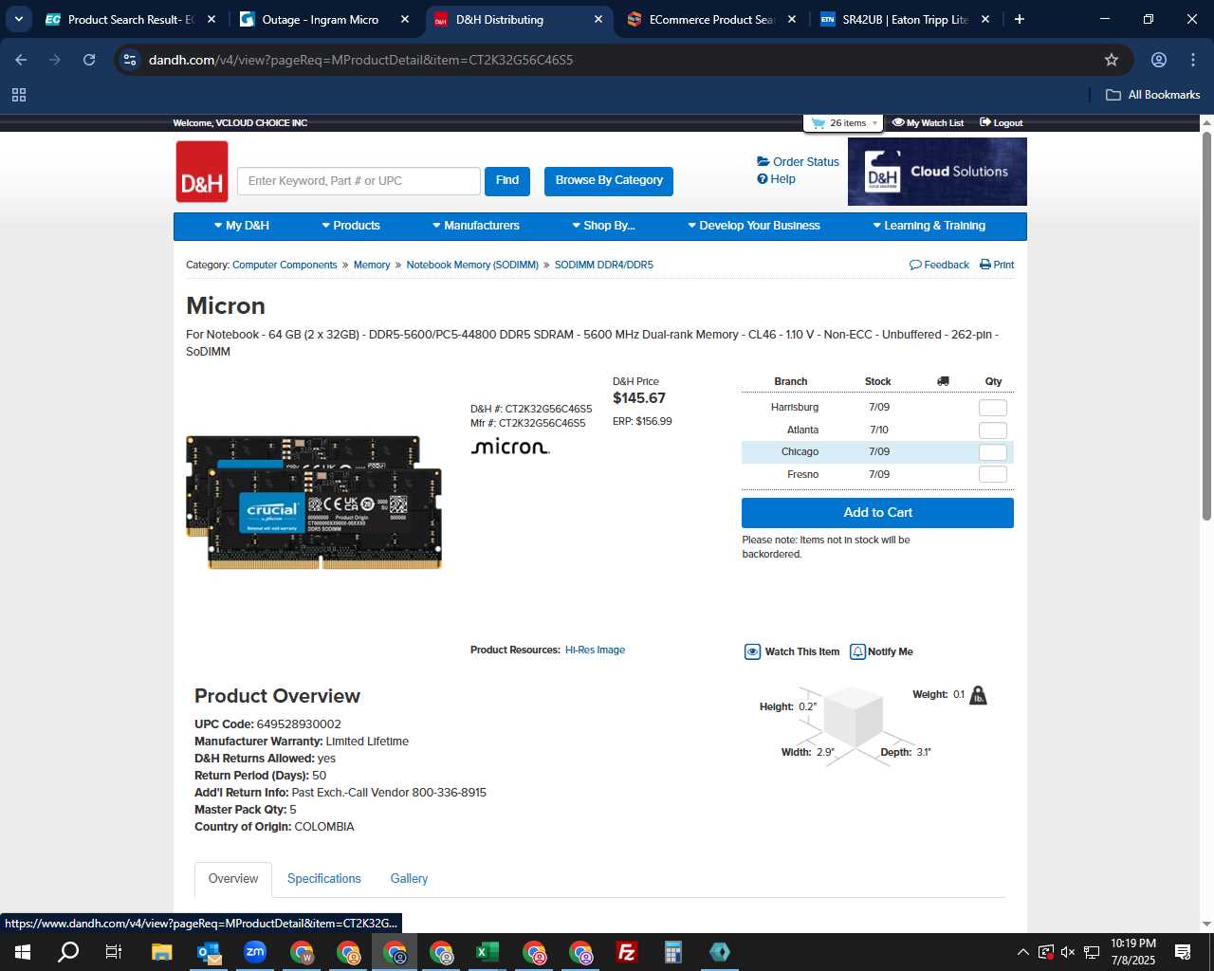Switch to SR42UB Eaton Tripp Lite tab
Image resolution: width=1214 pixels, height=971 pixels.
coord(906,19)
